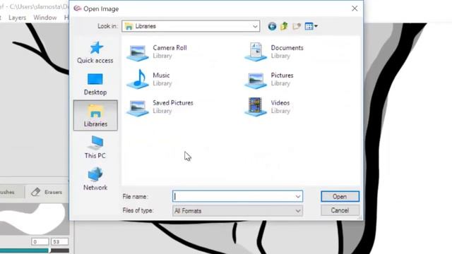Go back using the blue back arrow icon
452x254 pixels.
pyautogui.click(x=272, y=26)
